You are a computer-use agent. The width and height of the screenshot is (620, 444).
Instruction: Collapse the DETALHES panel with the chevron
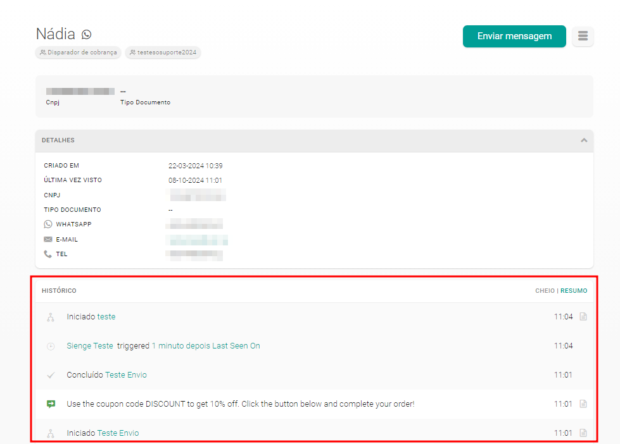pyautogui.click(x=584, y=140)
